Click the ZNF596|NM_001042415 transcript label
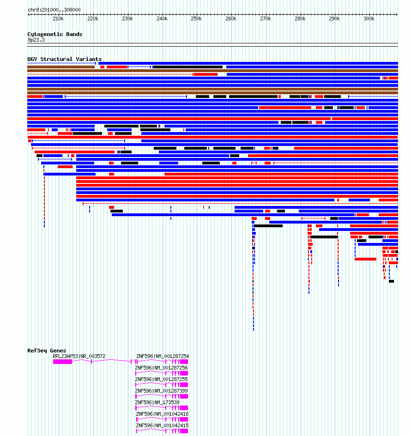This screenshot has height=436, width=411. [162, 425]
